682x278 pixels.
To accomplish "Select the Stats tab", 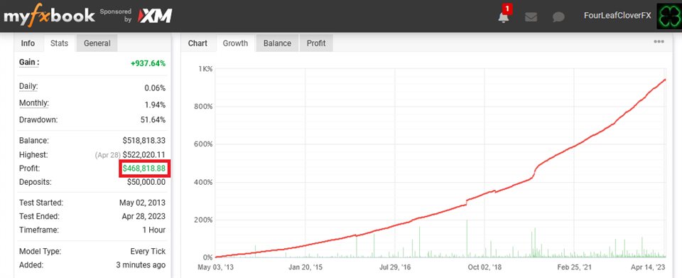I will (59, 43).
